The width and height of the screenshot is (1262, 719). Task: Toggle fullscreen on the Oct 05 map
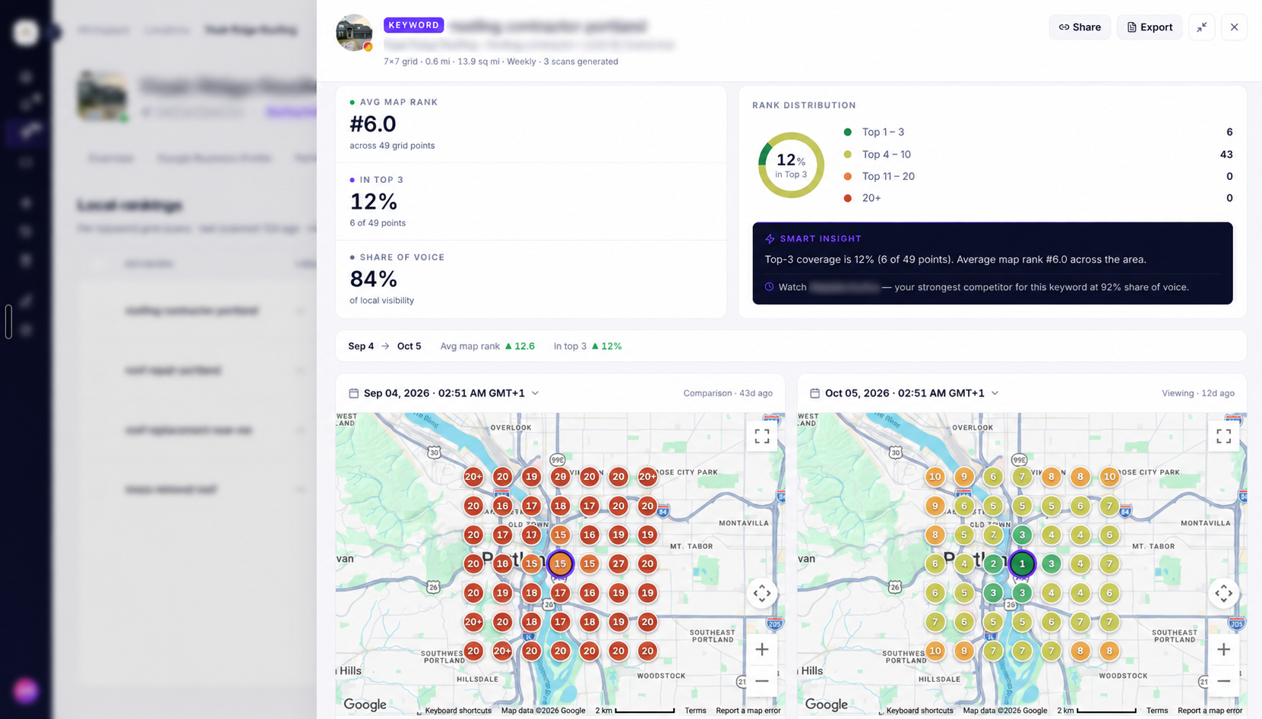click(1224, 436)
